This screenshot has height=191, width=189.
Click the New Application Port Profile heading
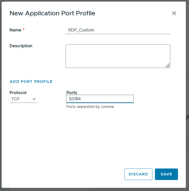(x=52, y=13)
